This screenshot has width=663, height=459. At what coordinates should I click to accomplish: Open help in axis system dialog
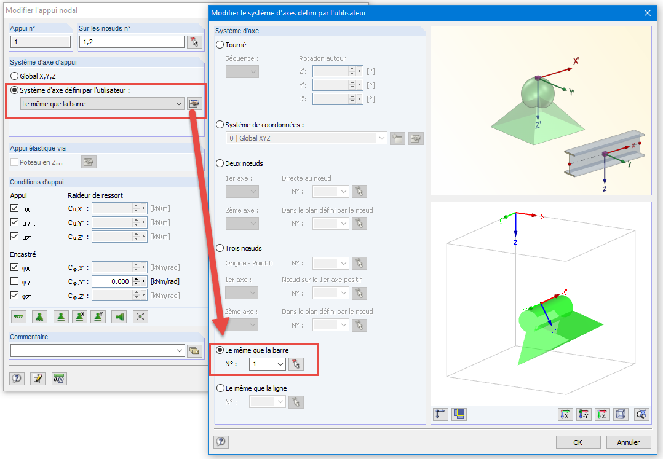pyautogui.click(x=221, y=442)
